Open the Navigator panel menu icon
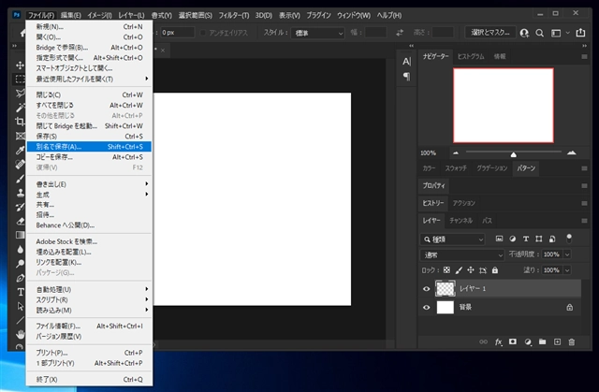 [584, 56]
